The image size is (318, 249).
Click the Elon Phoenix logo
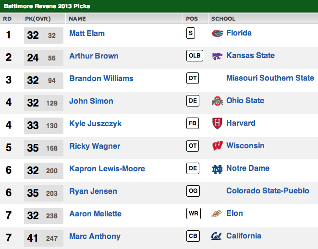(x=217, y=213)
